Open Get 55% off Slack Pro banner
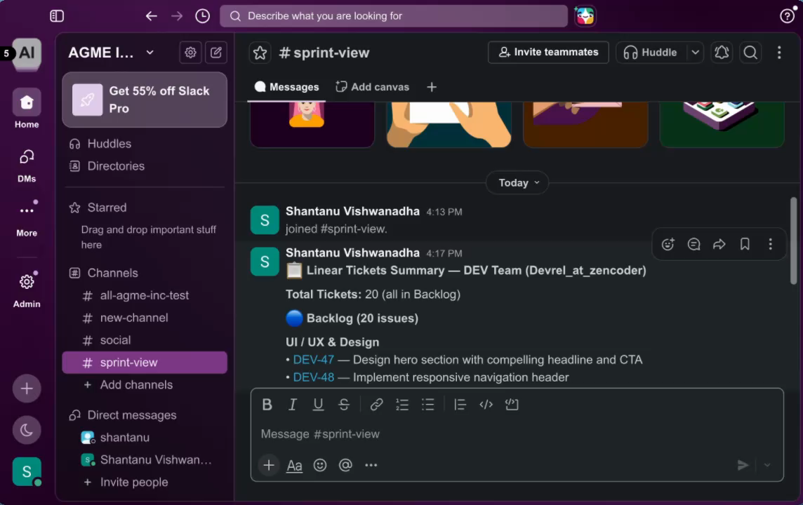The height and width of the screenshot is (505, 803). [145, 100]
